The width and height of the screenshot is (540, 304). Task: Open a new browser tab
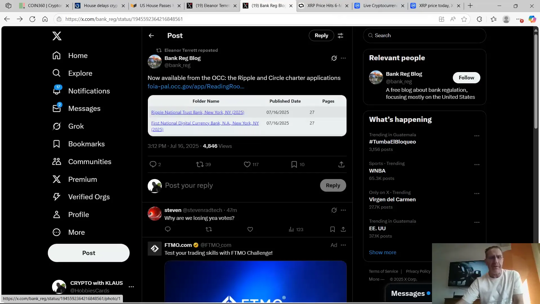pyautogui.click(x=470, y=6)
